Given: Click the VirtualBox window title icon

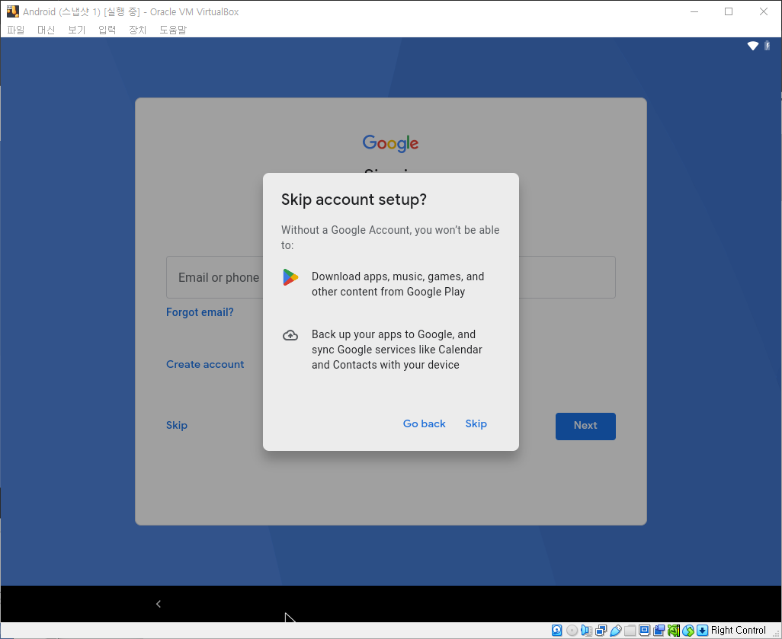Looking at the screenshot, I should pyautogui.click(x=12, y=11).
